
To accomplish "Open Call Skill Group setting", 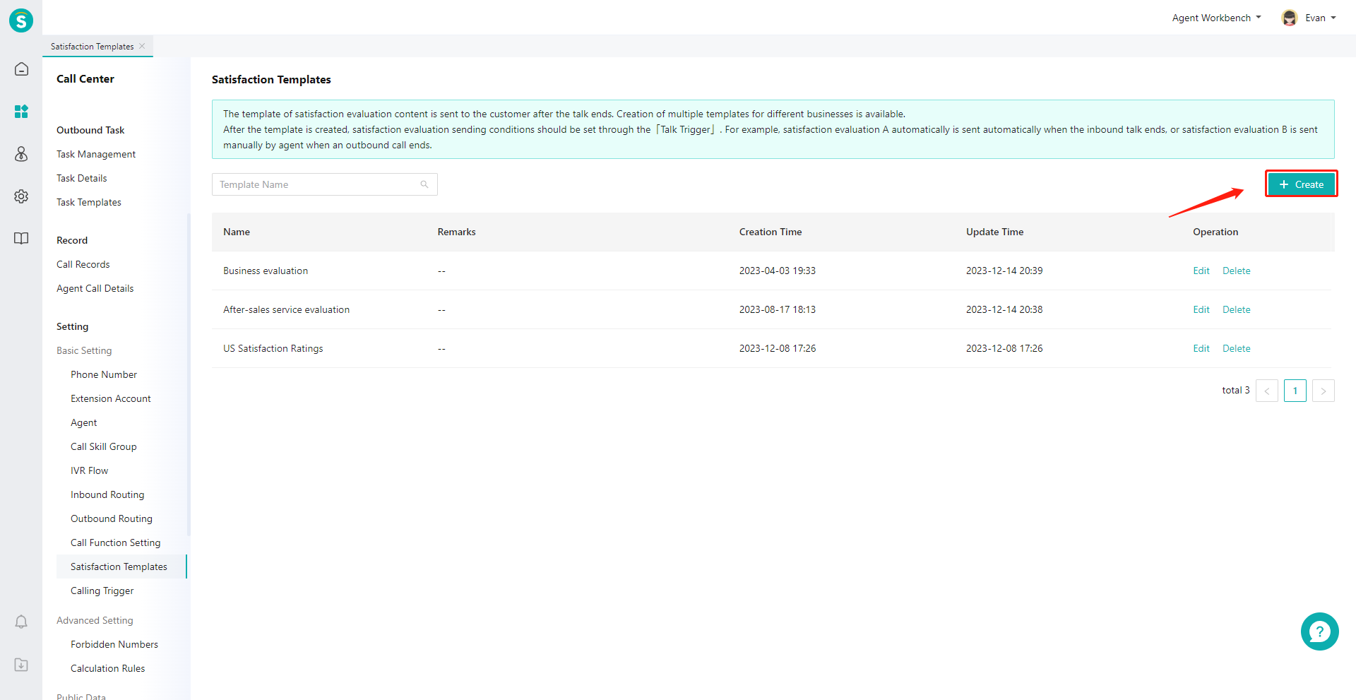I will pos(104,446).
